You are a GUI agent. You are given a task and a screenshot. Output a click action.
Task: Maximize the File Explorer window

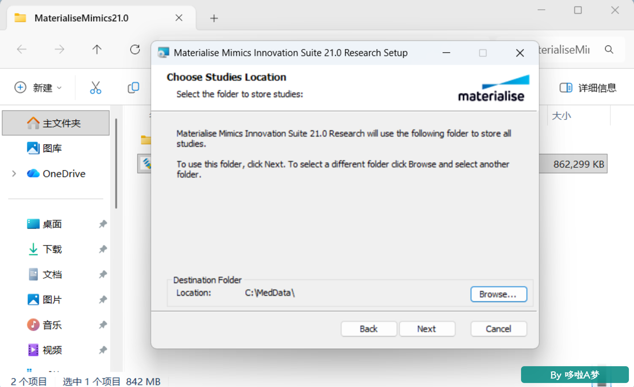(x=578, y=10)
